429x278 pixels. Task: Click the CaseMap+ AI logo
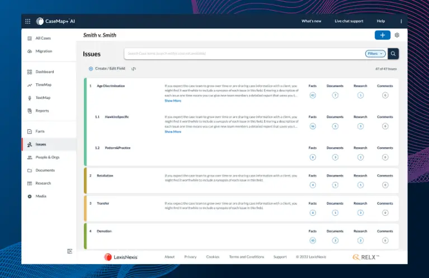(x=55, y=21)
